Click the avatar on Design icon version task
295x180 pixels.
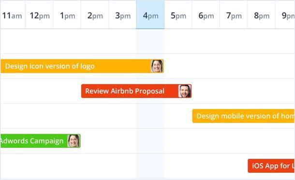click(x=157, y=66)
